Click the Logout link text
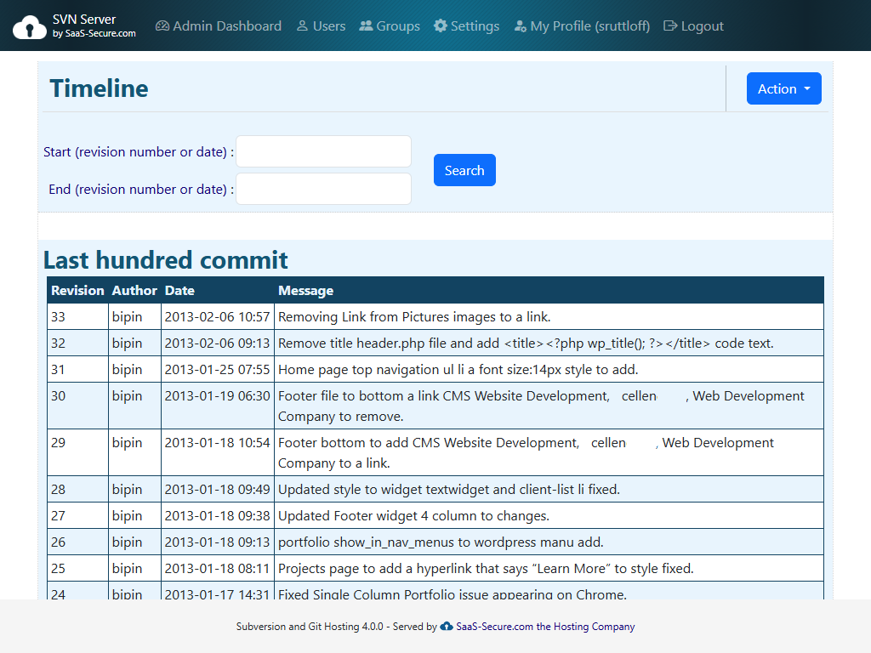 701,26
